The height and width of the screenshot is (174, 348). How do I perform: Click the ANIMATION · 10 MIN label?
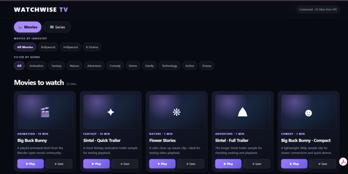click(x=33, y=134)
